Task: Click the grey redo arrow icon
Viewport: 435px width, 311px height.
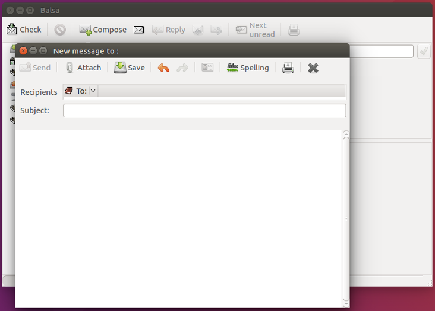Action: (x=182, y=68)
